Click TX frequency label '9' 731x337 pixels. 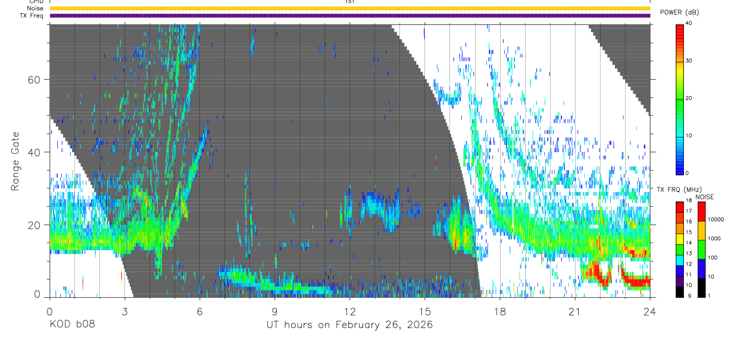pos(689,295)
